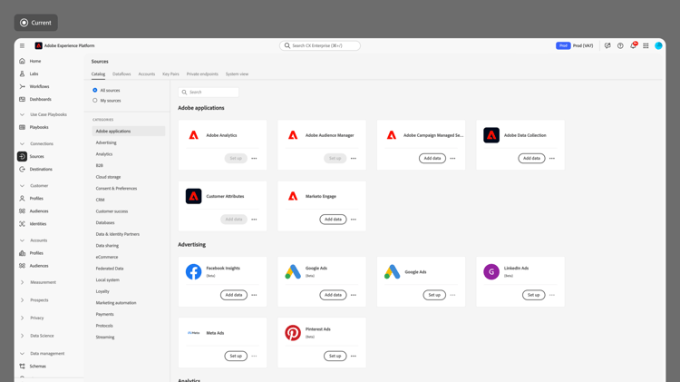Select the Streaming category
The image size is (680, 382).
[x=105, y=338]
